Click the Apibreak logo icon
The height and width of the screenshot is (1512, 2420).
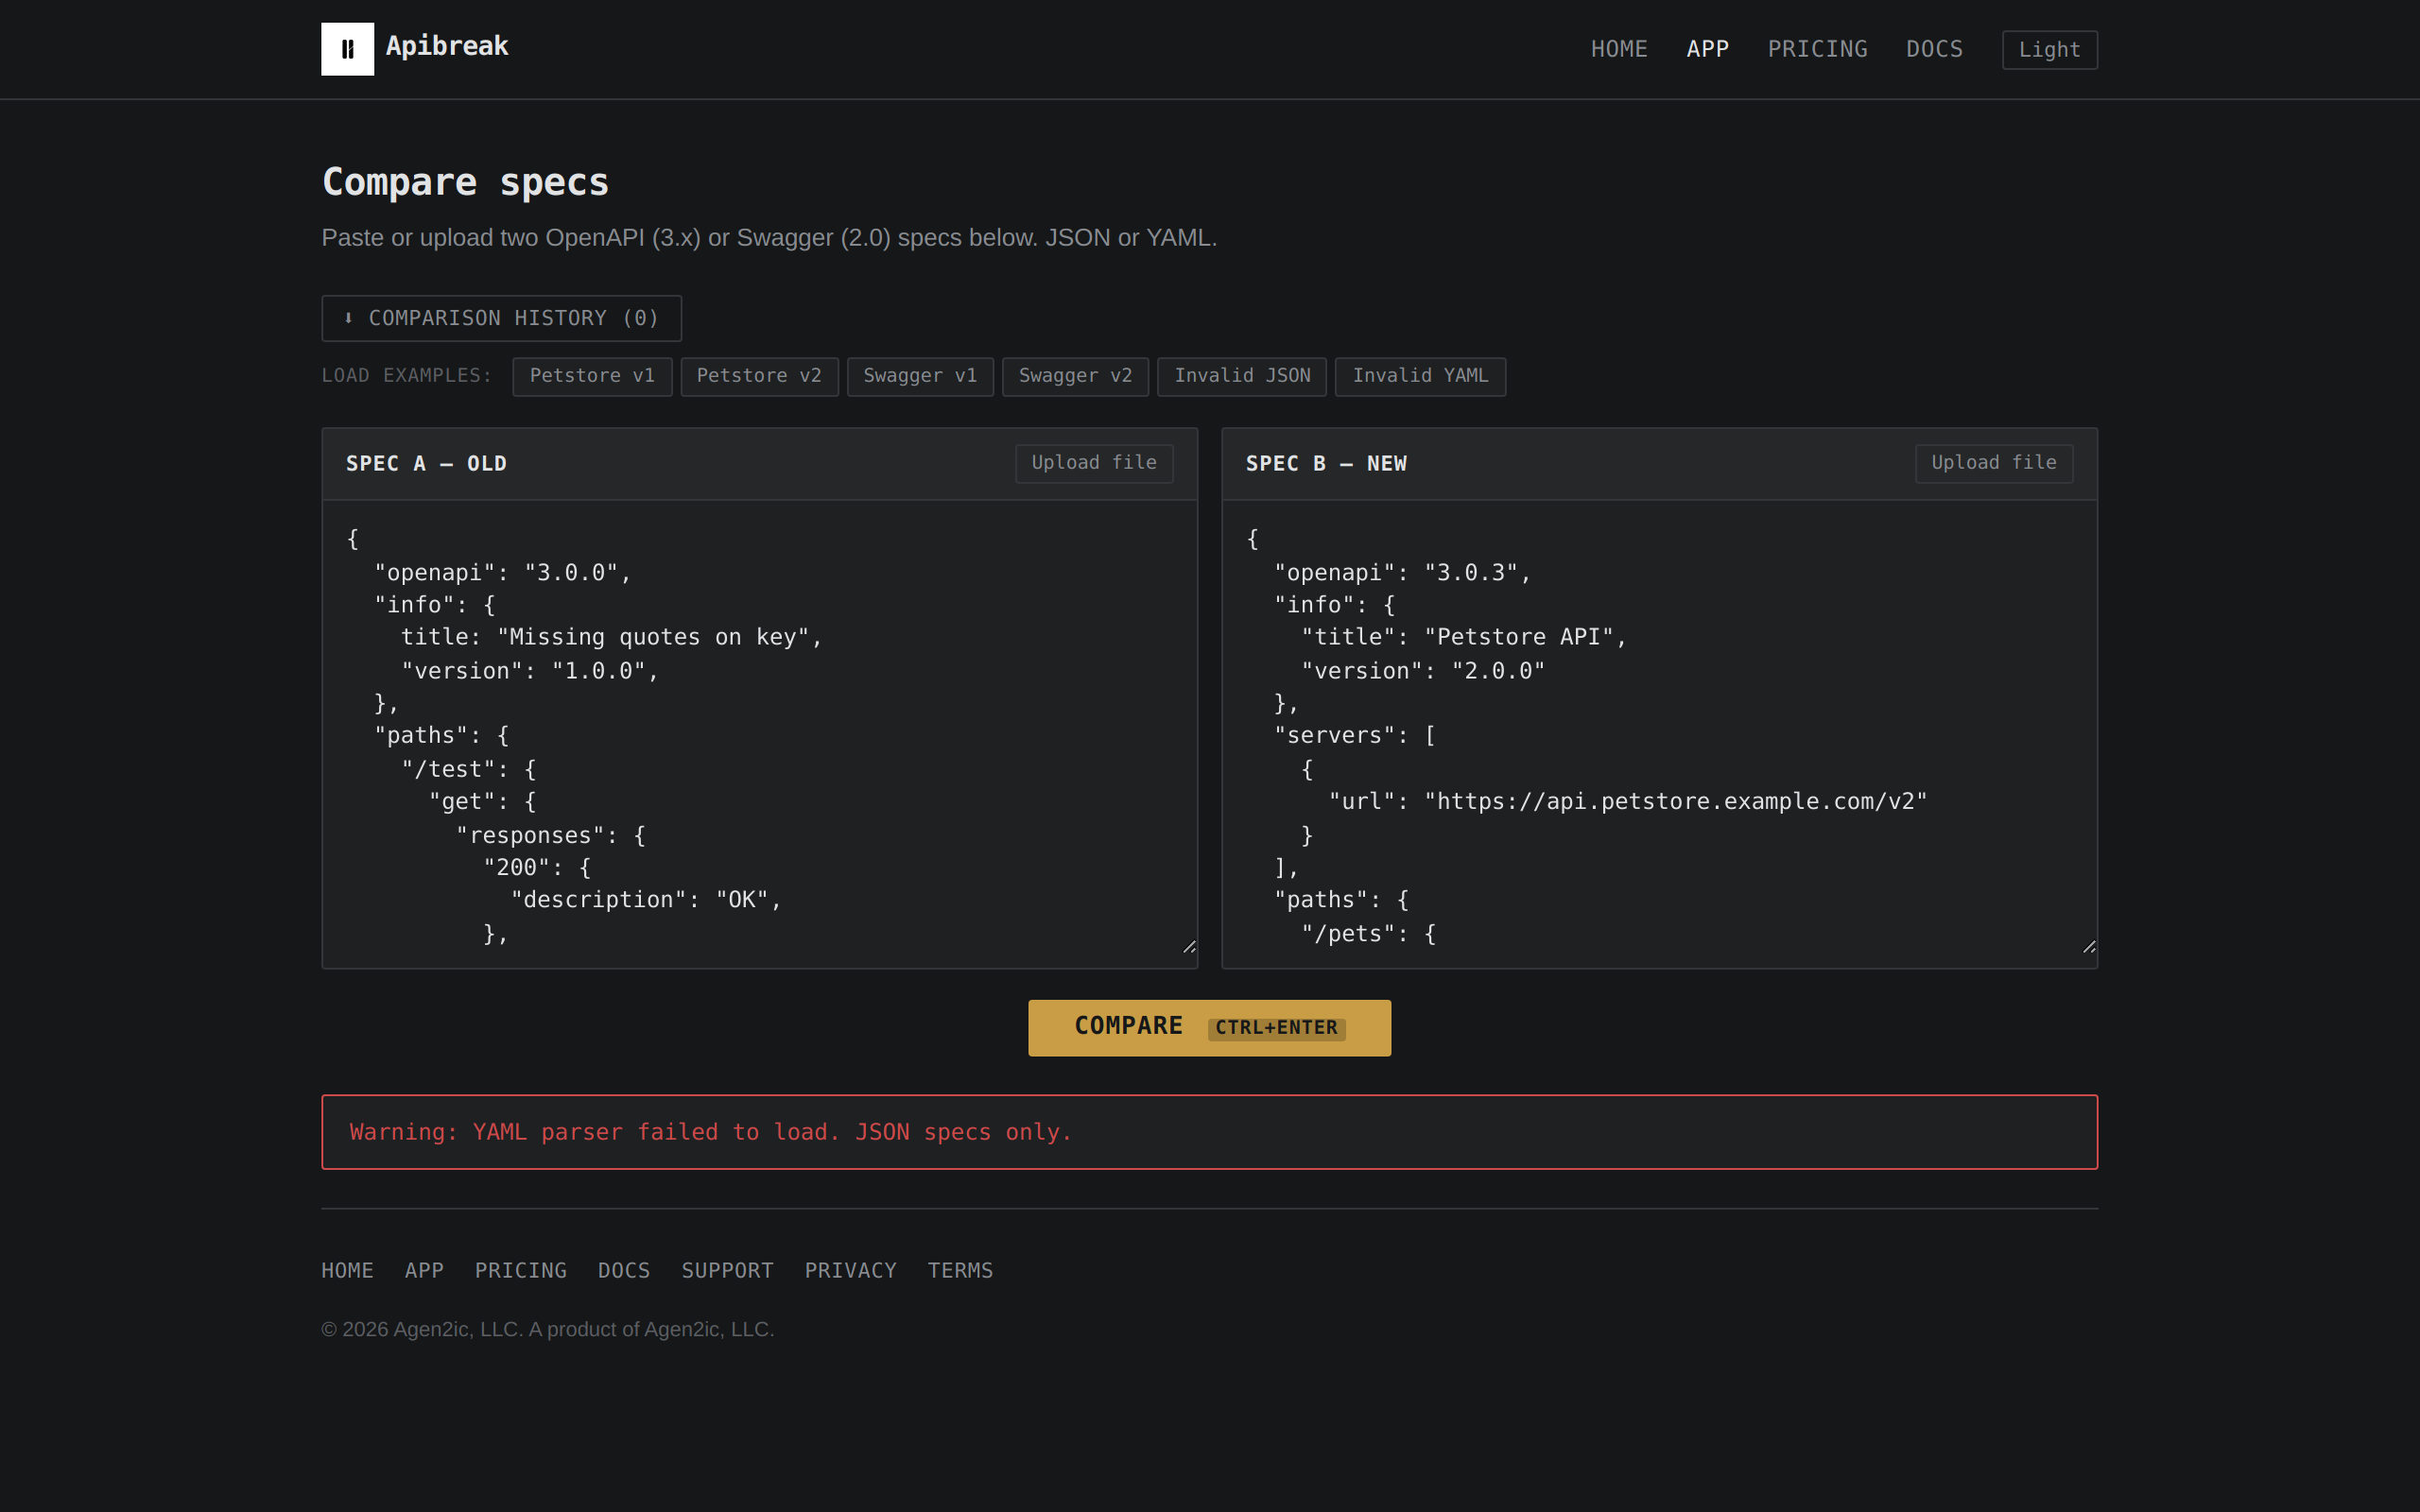tap(347, 49)
